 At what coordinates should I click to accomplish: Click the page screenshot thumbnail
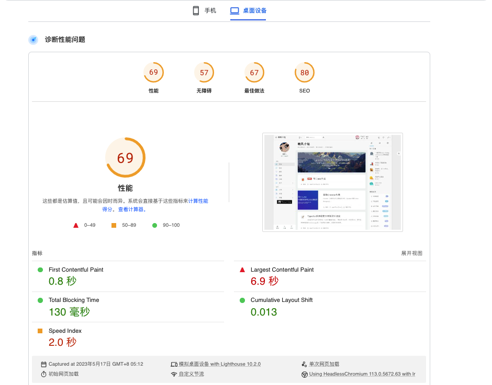(x=332, y=182)
